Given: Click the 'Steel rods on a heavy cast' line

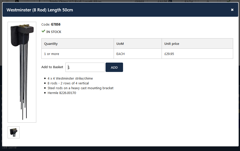Looking at the screenshot, I should [80, 88].
